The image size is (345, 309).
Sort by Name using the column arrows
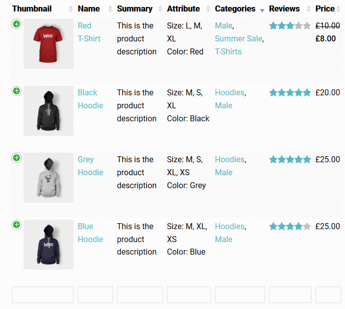pyautogui.click(x=110, y=9)
